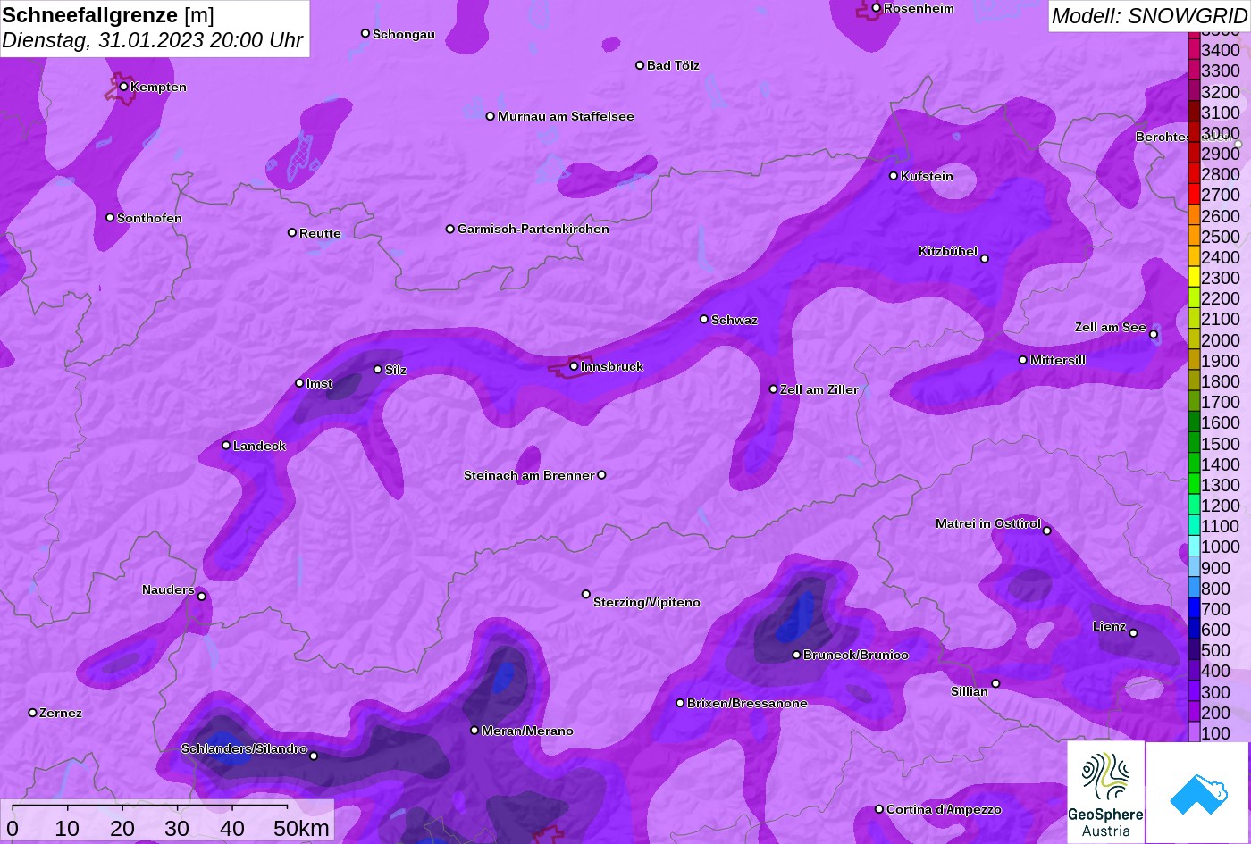Click the Innsbruck city marker
Screen dimensions: 1251x844
pyautogui.click(x=574, y=366)
